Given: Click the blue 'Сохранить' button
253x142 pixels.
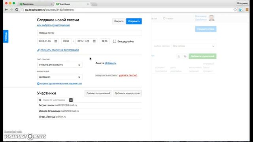Looking at the screenshot, I should click(x=134, y=21).
